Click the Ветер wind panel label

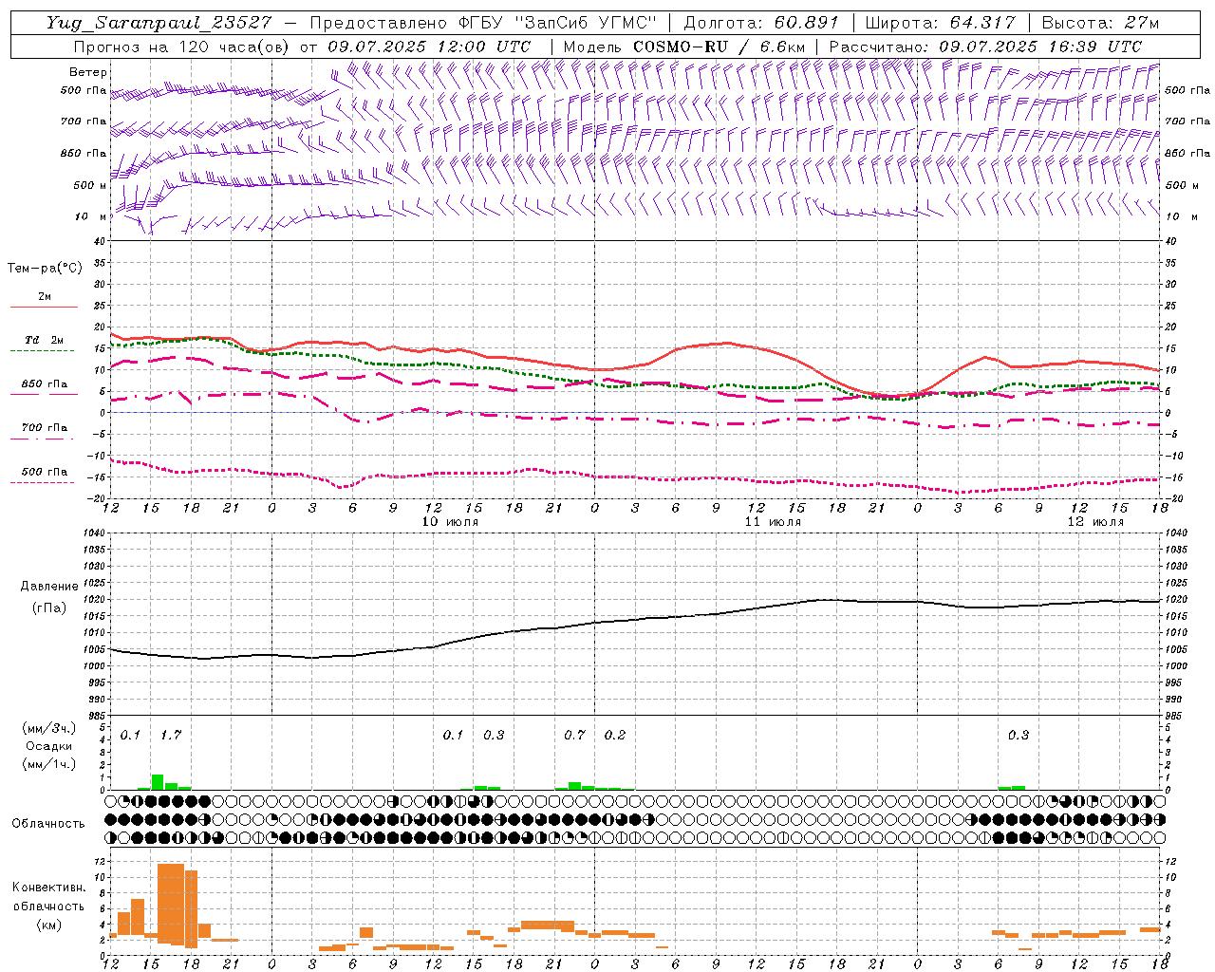click(x=88, y=72)
